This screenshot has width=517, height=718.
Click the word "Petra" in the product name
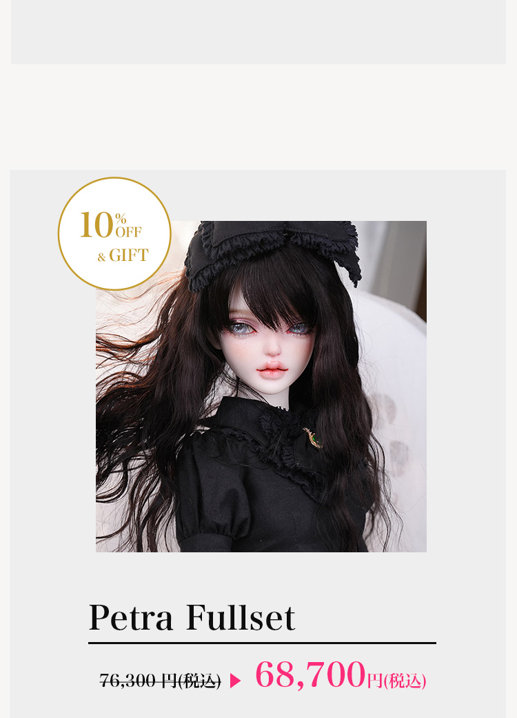[x=131, y=617]
